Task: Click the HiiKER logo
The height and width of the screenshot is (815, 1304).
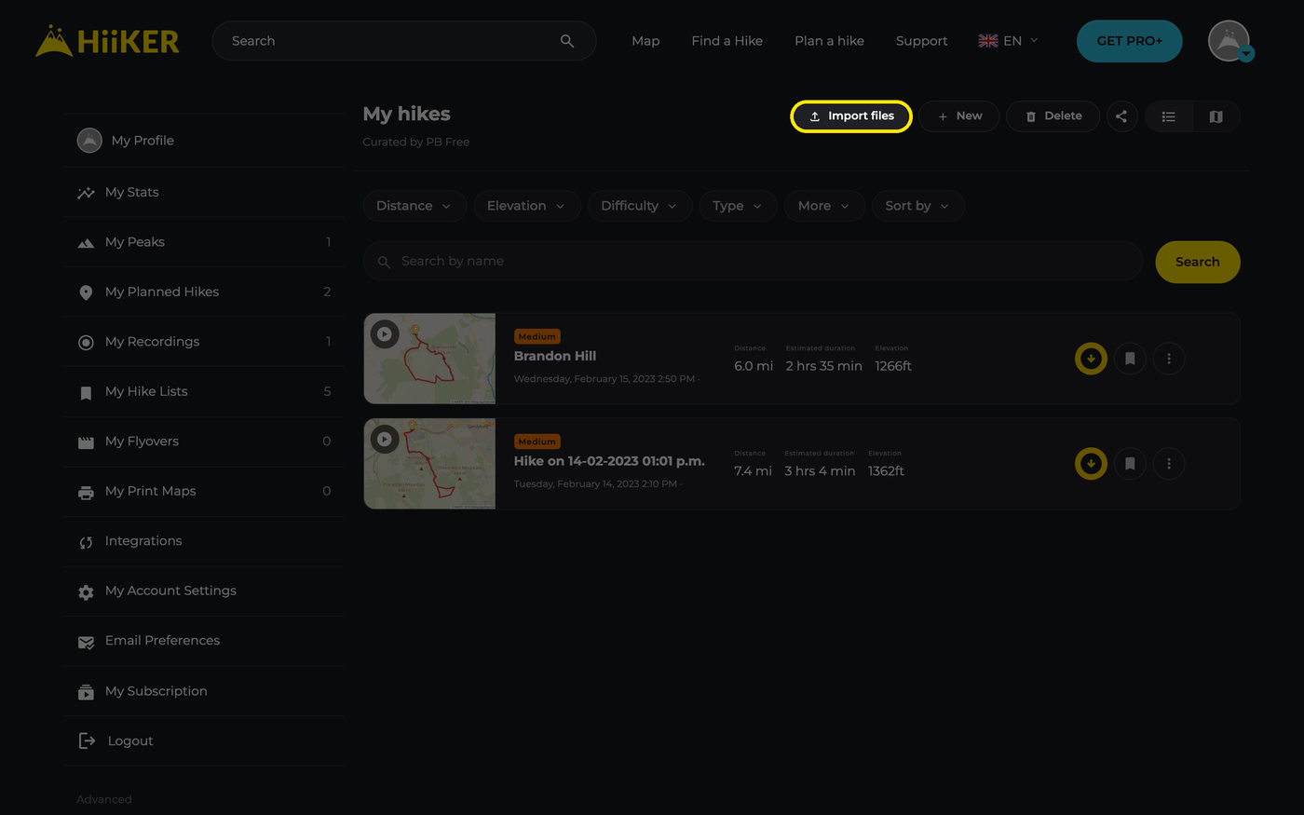Action: click(x=107, y=41)
